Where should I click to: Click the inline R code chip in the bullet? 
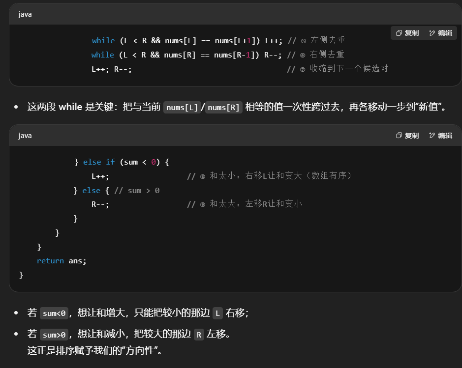click(199, 335)
